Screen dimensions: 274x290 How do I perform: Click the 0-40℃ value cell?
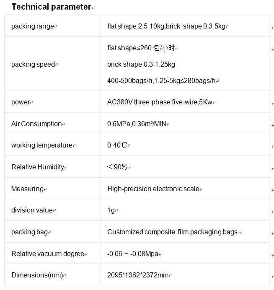tap(186, 145)
